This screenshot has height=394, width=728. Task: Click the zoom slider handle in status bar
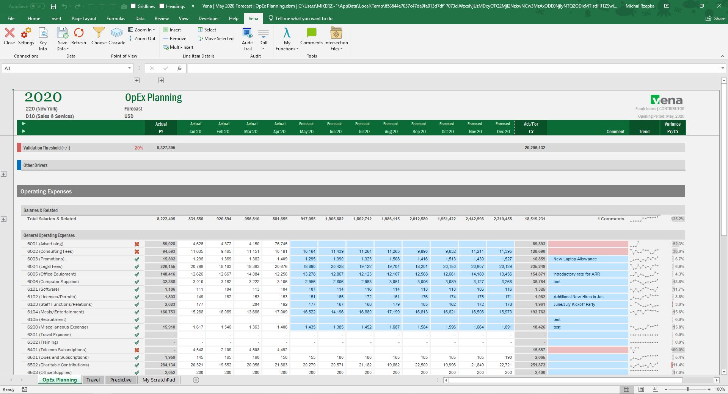pos(687,389)
